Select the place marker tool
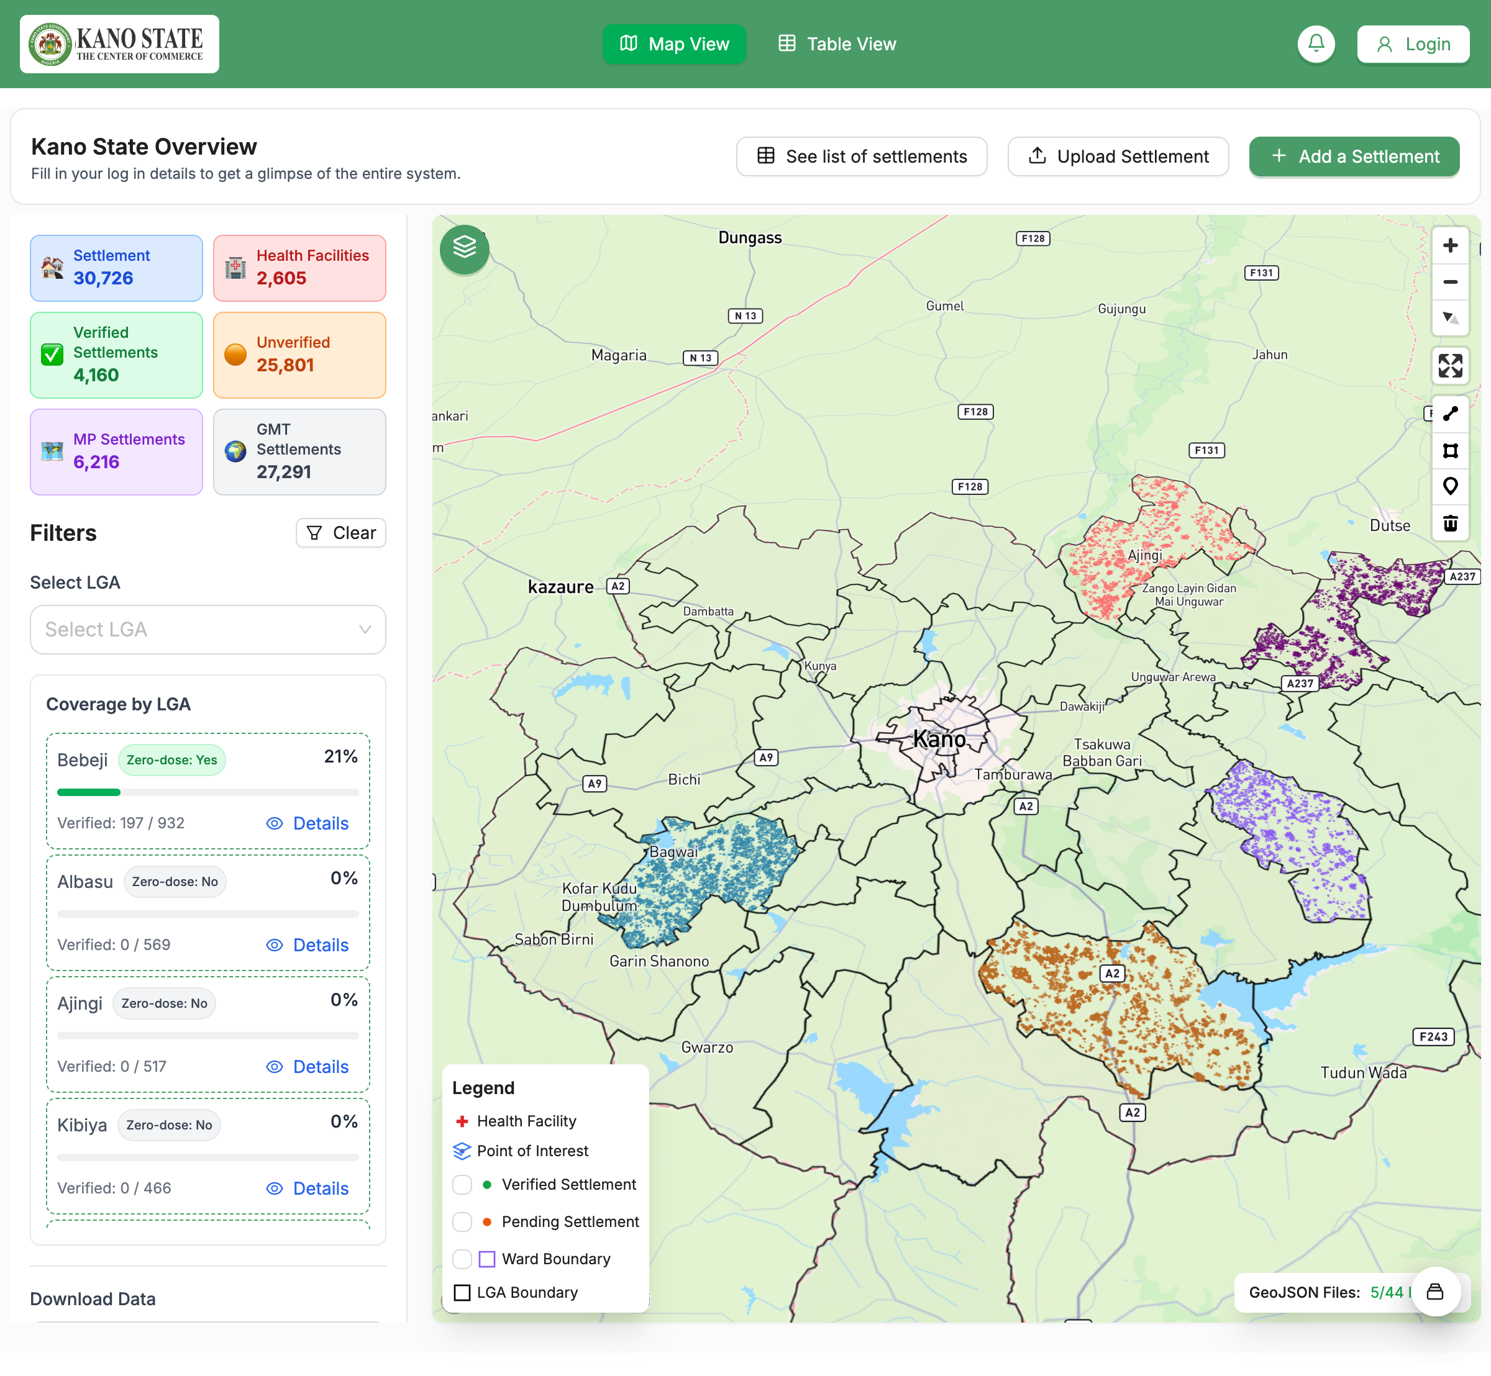 click(1449, 486)
